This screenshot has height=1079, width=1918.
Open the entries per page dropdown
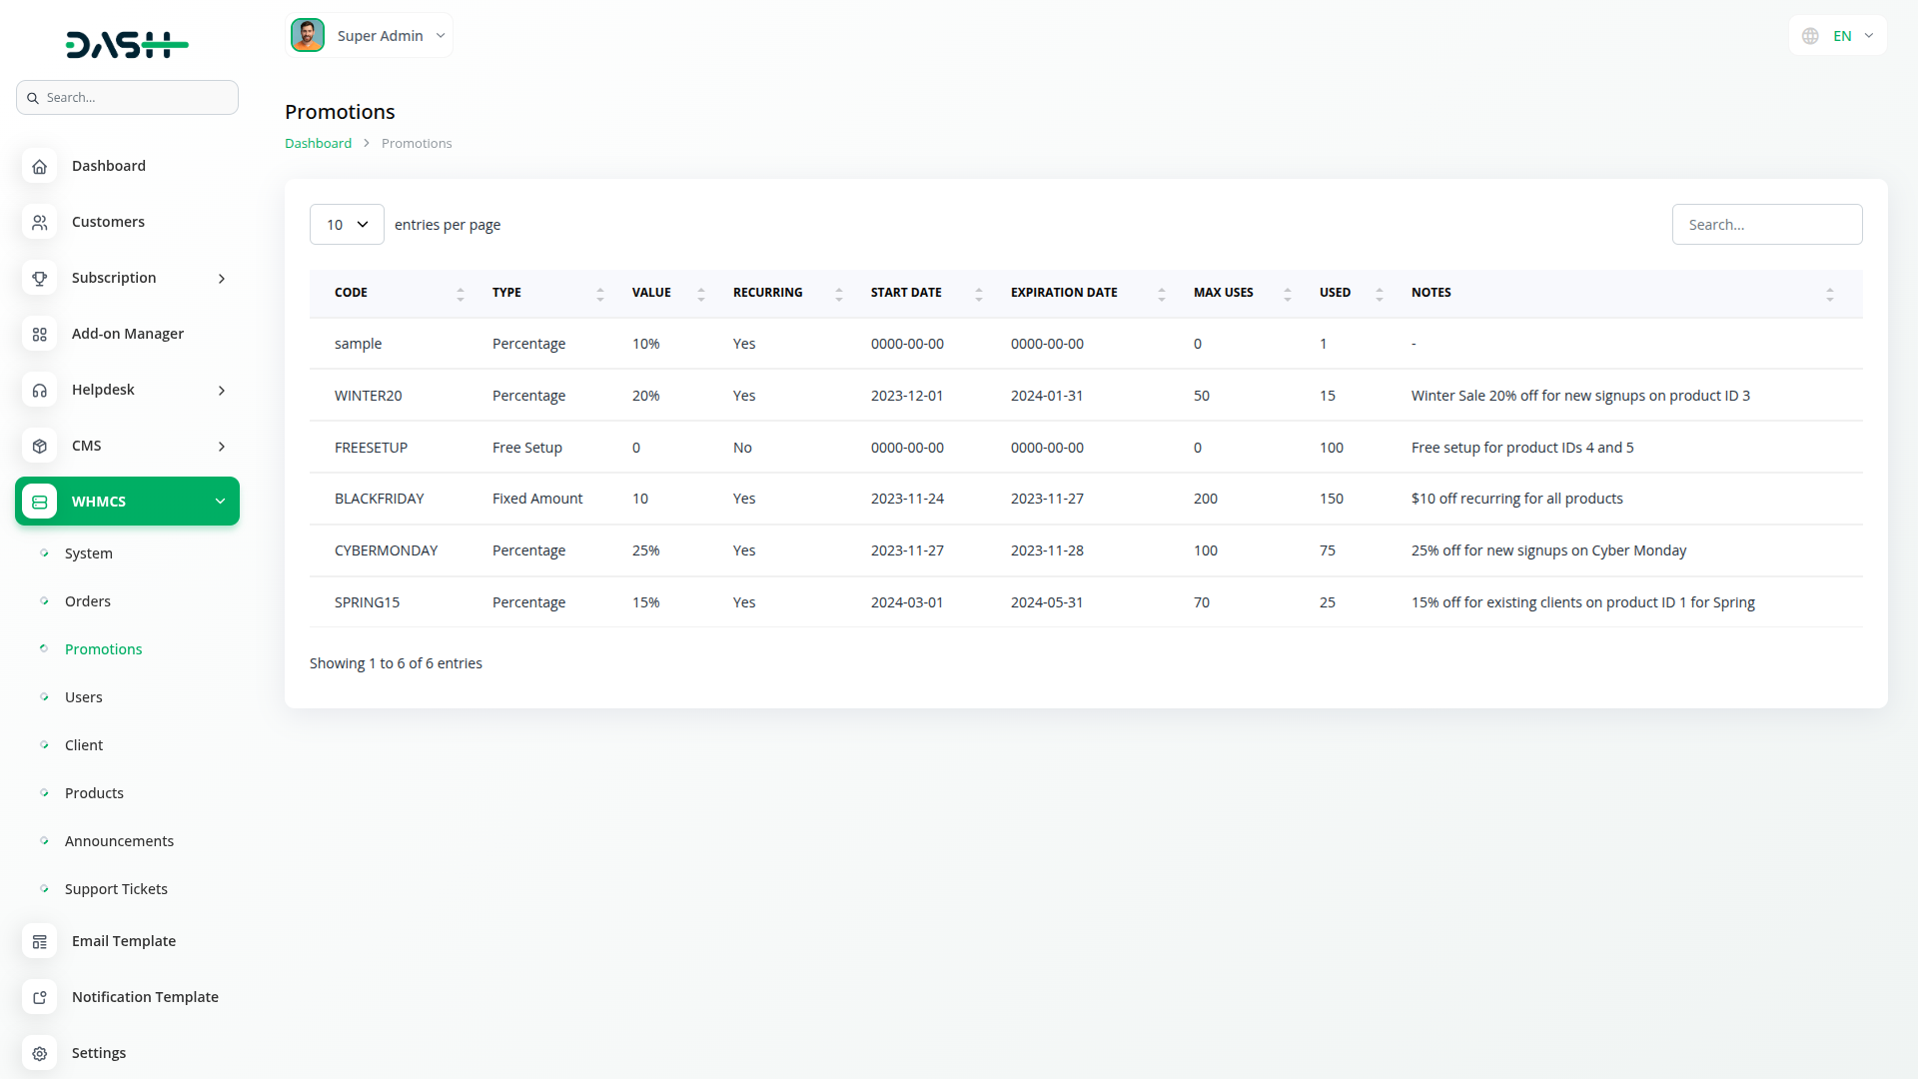point(347,225)
